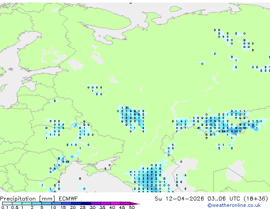Click the '25' legend scale value
The height and width of the screenshot is (209, 270).
[83, 207]
